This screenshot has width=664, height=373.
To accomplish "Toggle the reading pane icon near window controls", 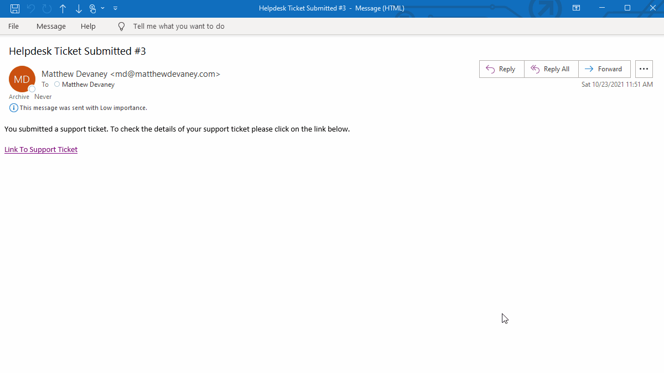I will [x=576, y=8].
